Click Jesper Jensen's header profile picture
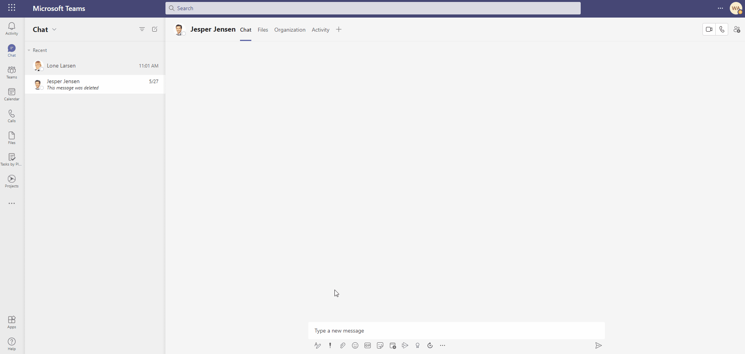The width and height of the screenshot is (745, 354). coord(179,30)
